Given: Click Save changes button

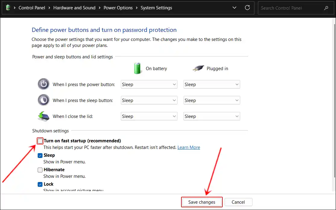Looking at the screenshot, I should click(x=202, y=202).
